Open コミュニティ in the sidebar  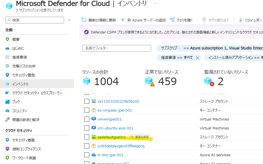(x=20, y=111)
